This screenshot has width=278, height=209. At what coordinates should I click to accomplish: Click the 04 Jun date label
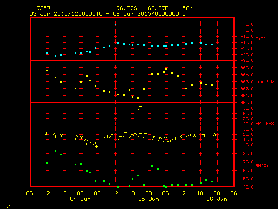click(81, 199)
